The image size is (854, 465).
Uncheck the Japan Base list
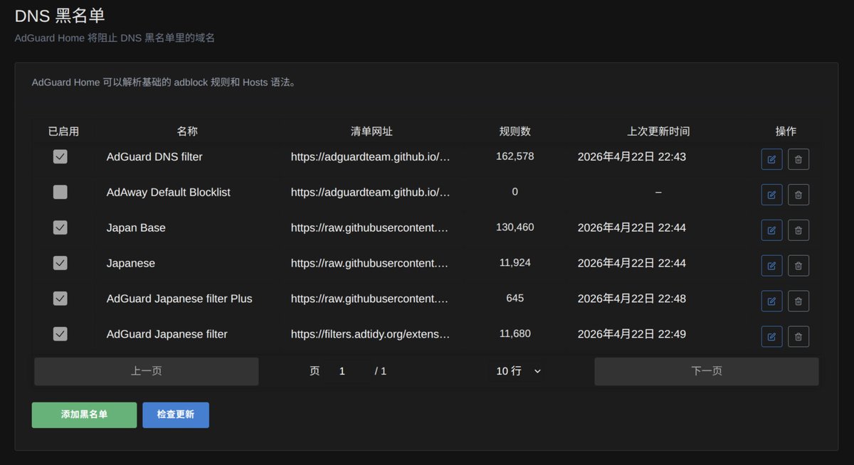60,228
